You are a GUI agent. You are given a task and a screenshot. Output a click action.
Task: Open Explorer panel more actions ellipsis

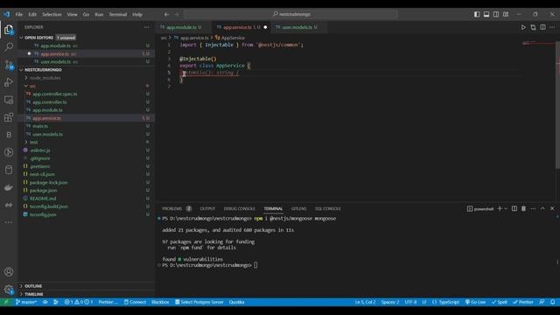tap(147, 27)
